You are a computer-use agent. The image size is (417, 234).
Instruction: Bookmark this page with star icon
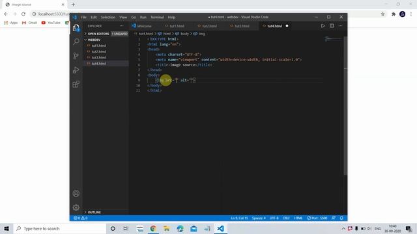[382, 14]
